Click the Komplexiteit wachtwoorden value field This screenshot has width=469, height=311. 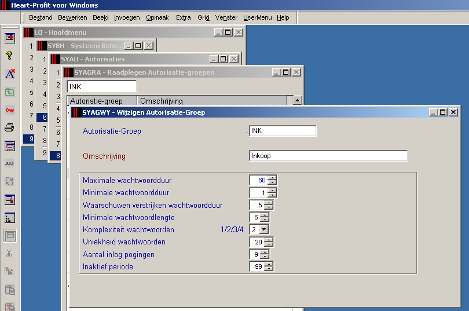coord(255,229)
